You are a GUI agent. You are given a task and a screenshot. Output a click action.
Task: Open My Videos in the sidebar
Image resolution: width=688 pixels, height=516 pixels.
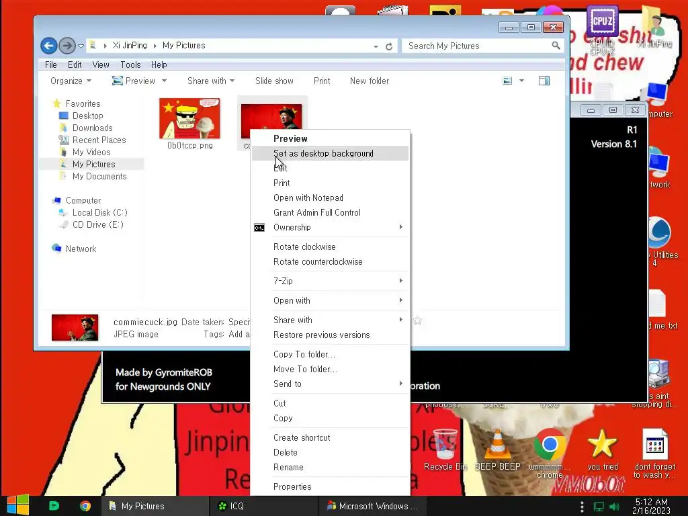click(91, 152)
